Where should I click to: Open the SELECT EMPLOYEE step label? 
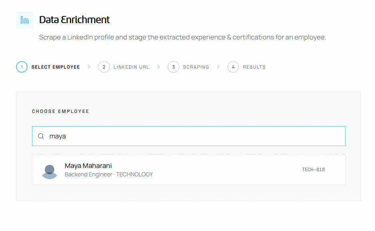click(56, 67)
